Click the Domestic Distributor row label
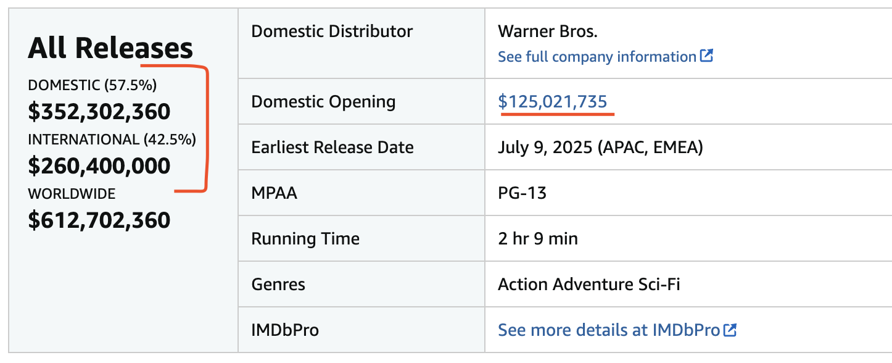Viewport: 892px width, 363px height. point(332,31)
